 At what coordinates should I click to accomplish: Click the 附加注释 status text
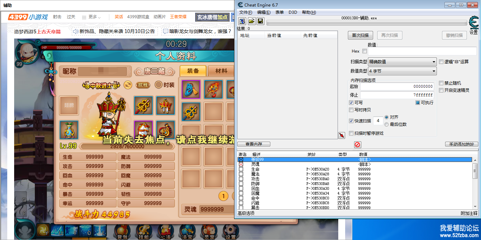(469, 213)
